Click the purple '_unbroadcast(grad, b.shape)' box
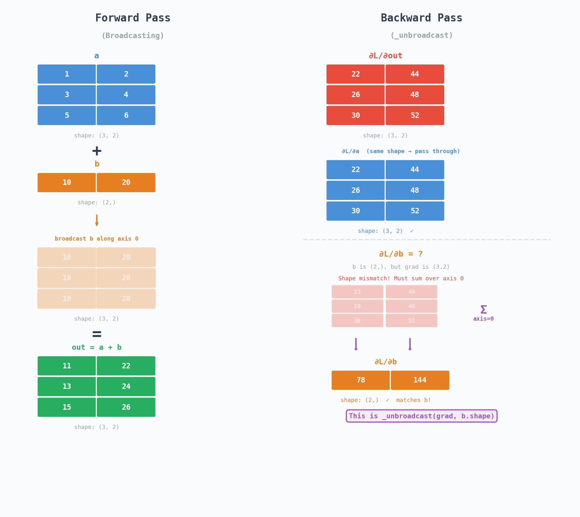The width and height of the screenshot is (580, 517). (x=422, y=416)
